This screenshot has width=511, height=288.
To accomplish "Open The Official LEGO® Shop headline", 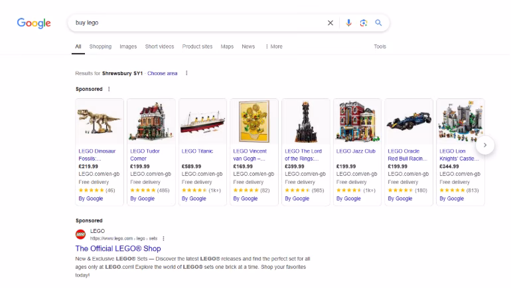I will tap(118, 249).
